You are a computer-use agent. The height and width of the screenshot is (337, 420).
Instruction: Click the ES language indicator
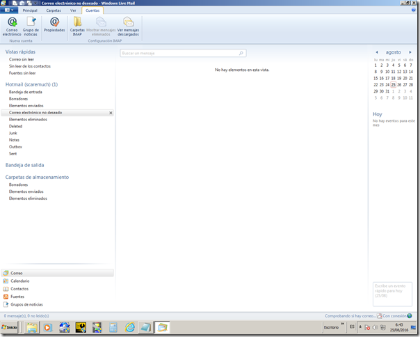click(x=352, y=327)
